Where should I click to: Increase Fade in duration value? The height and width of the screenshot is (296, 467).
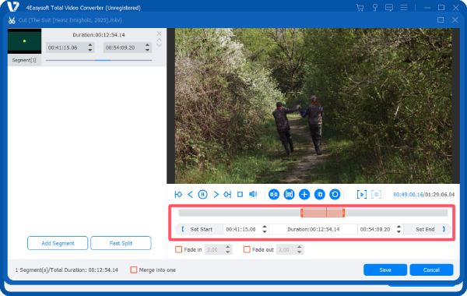click(228, 247)
